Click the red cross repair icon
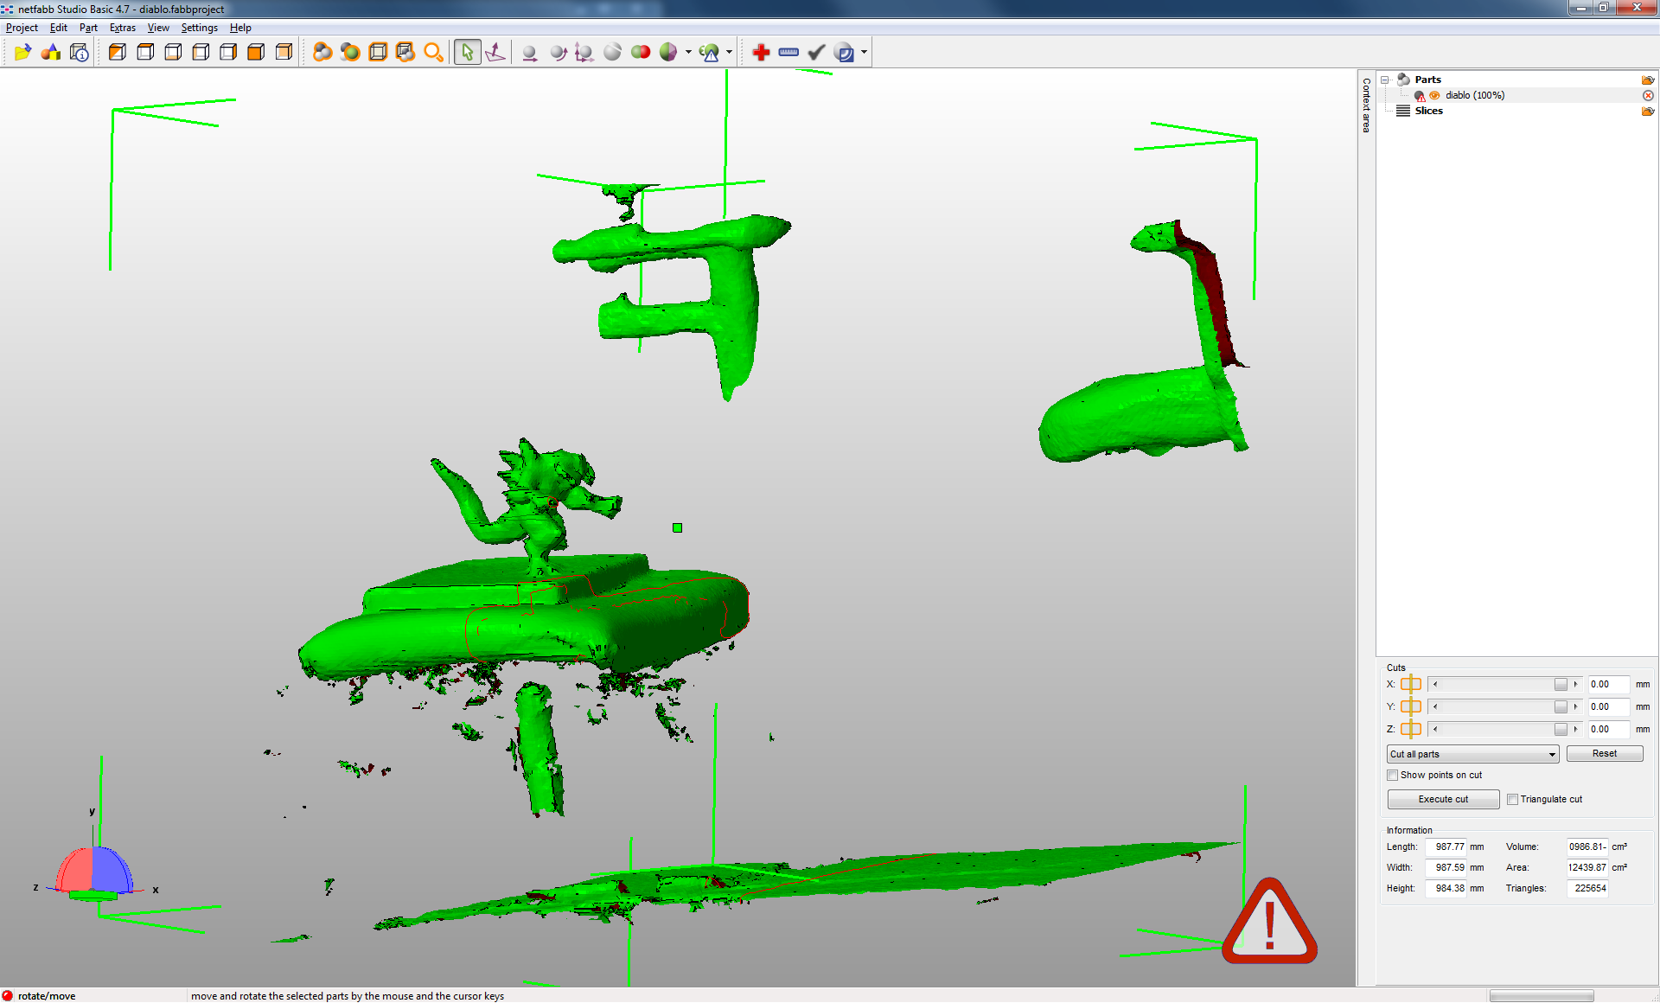1660x1003 pixels. [x=761, y=53]
